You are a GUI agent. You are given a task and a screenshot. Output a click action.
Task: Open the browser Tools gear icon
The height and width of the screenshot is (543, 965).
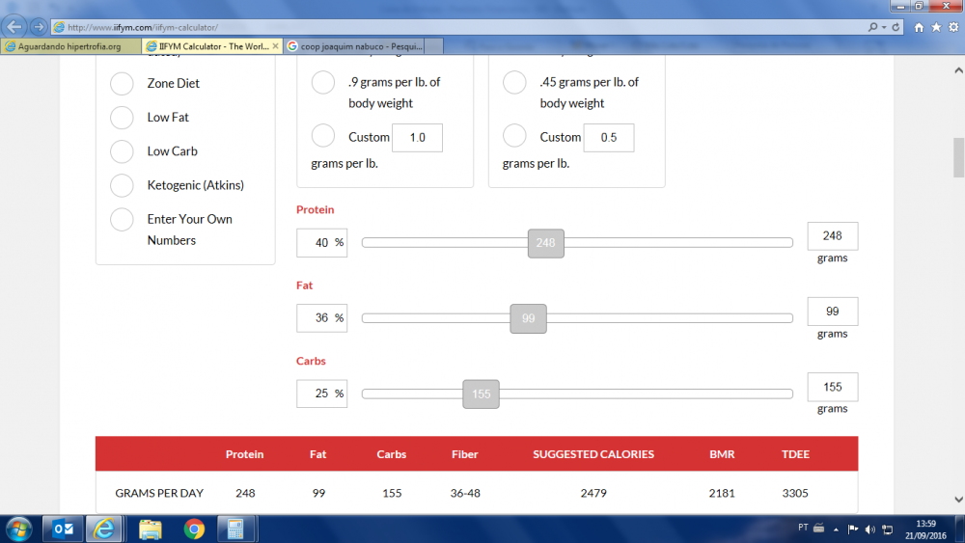951,27
